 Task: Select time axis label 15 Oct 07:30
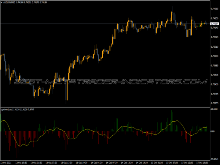click(x=172, y=162)
